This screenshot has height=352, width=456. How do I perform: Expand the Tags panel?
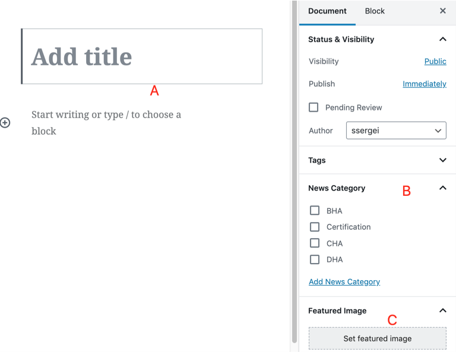[x=442, y=160]
